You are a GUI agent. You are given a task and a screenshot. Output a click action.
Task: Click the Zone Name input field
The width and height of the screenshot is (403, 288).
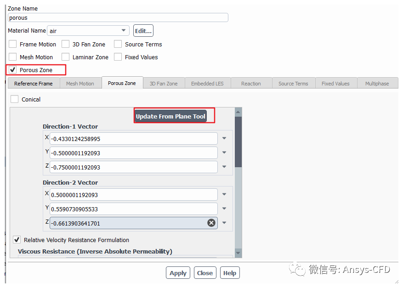click(118, 17)
